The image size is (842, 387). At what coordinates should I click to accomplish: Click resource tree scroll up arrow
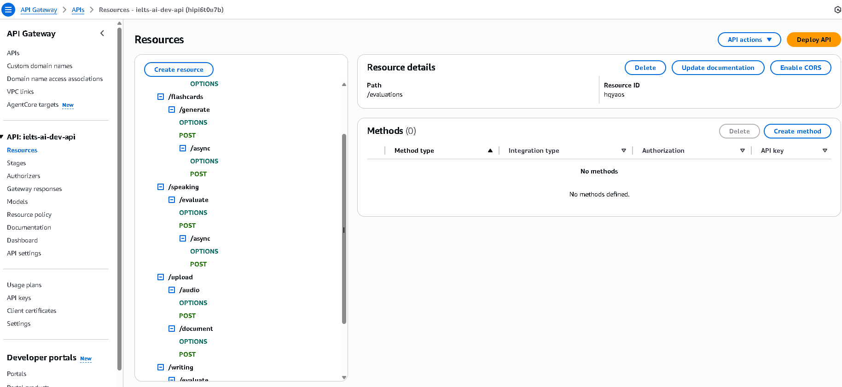344,84
